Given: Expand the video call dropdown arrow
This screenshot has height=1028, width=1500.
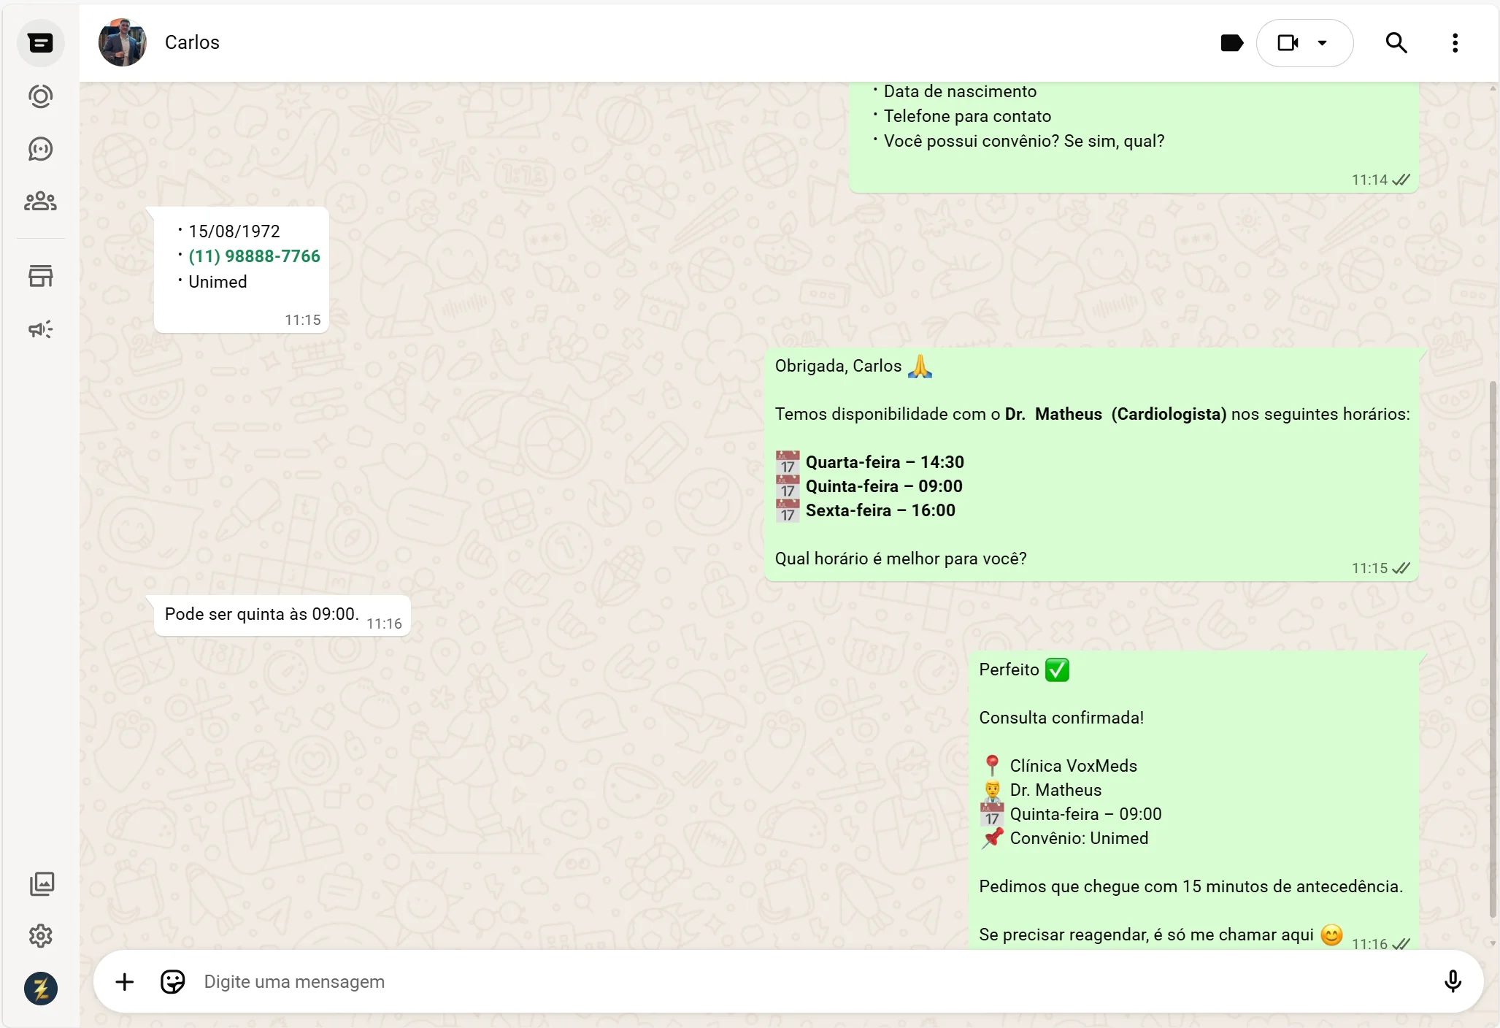Looking at the screenshot, I should point(1322,42).
